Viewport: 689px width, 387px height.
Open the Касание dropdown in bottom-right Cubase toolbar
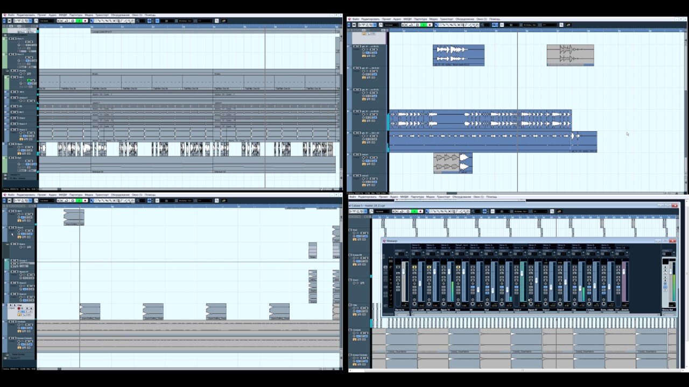point(382,211)
